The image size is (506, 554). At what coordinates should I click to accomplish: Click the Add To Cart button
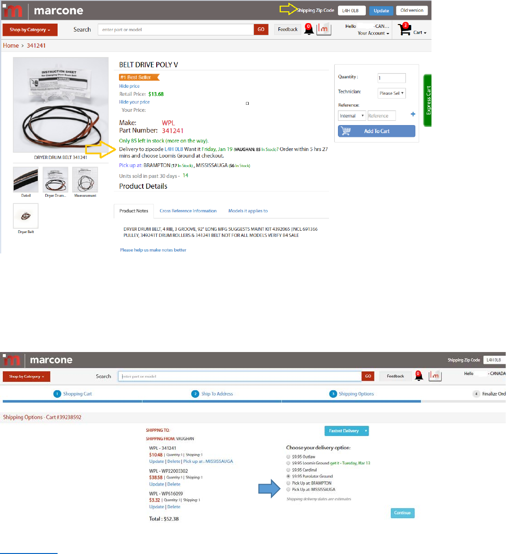point(377,131)
